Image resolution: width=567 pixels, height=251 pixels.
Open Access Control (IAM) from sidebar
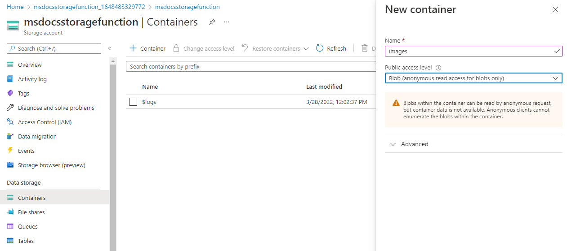point(45,122)
